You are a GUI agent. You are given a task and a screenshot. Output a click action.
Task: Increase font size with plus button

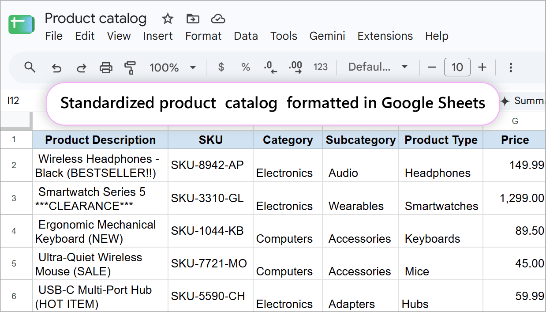(x=482, y=68)
